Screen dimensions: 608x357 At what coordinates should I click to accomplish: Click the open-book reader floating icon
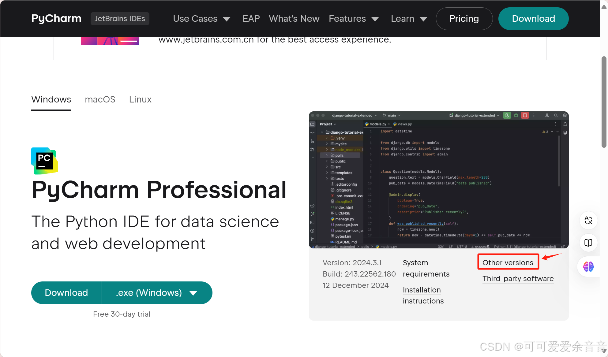click(x=588, y=243)
